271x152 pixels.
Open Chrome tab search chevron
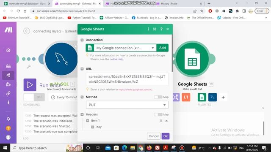click(x=237, y=3)
